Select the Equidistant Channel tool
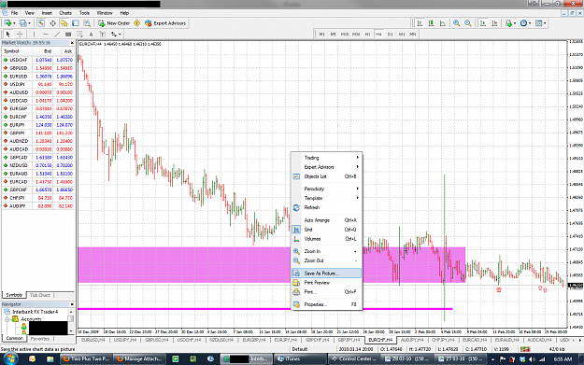Image resolution: width=584 pixels, height=365 pixels. point(68,35)
